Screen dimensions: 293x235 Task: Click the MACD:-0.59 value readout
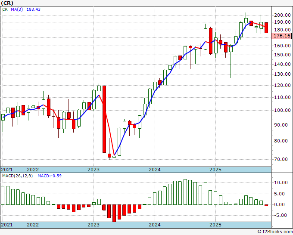(50, 176)
